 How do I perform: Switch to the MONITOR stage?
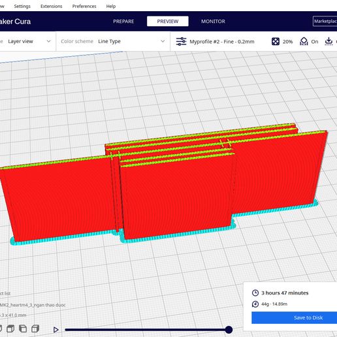point(213,22)
